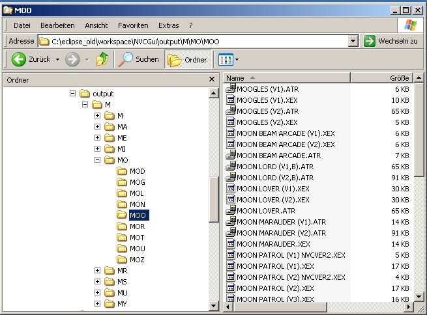
Task: Expand the MR folder node
Action: tap(97, 271)
